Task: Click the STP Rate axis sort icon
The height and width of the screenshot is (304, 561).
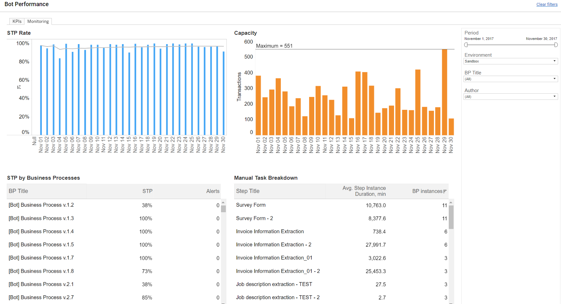Action: pos(19,87)
